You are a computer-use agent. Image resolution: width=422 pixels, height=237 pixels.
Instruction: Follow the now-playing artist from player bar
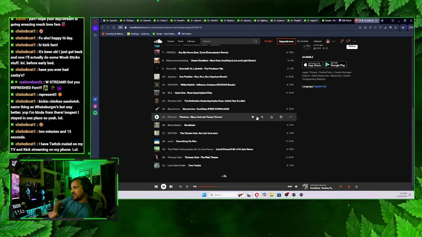(348, 187)
